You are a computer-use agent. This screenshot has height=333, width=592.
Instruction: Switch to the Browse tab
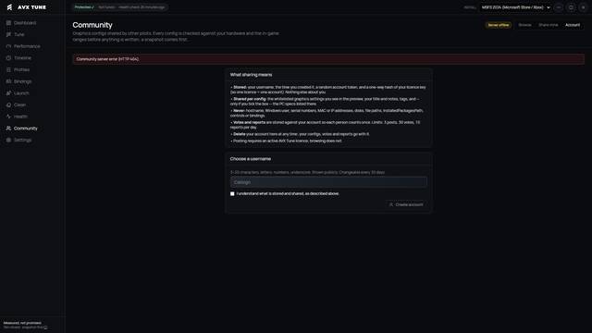[524, 25]
